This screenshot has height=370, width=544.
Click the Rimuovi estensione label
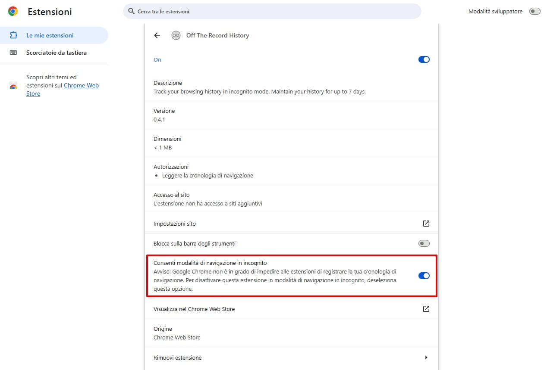(178, 358)
